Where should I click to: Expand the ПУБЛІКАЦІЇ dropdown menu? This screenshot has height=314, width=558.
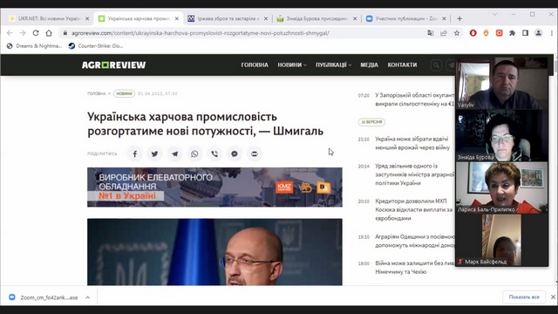click(x=333, y=65)
